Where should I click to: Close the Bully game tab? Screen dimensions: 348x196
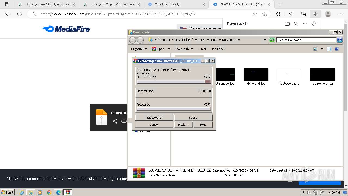tap(74, 4)
